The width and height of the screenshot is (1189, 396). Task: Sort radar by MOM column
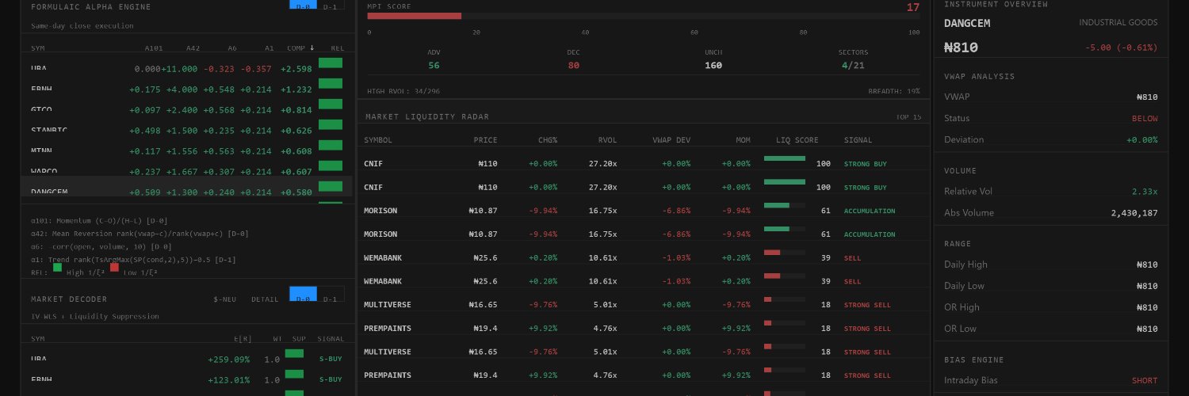(x=743, y=140)
